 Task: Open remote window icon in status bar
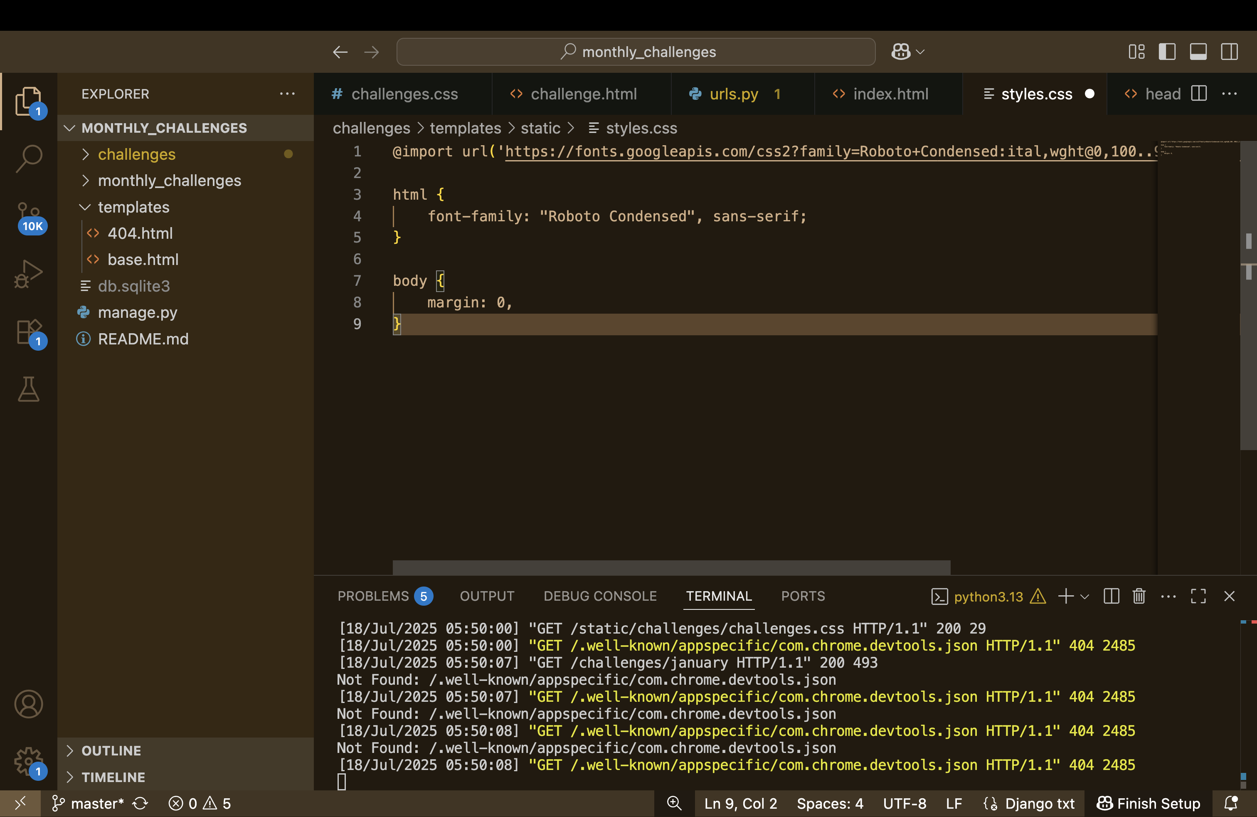pos(20,803)
